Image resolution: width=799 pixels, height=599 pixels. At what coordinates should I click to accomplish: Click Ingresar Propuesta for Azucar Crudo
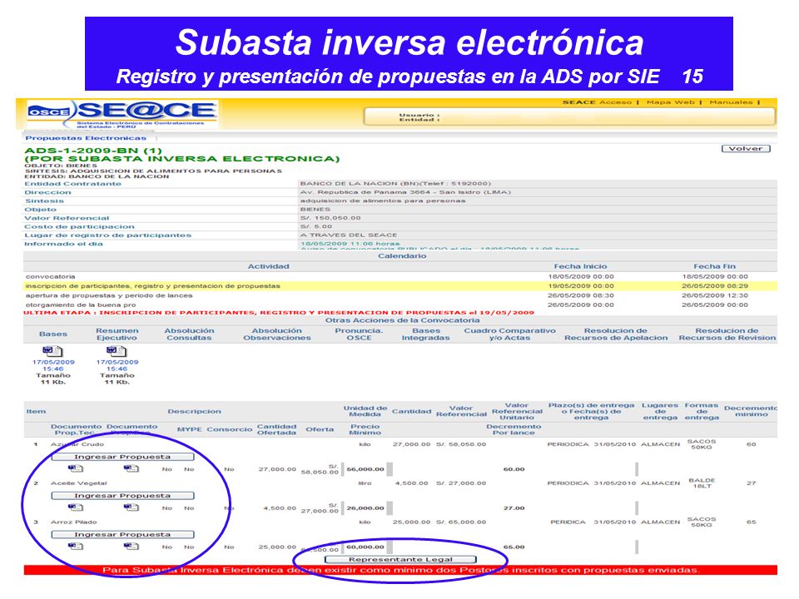[x=122, y=457]
